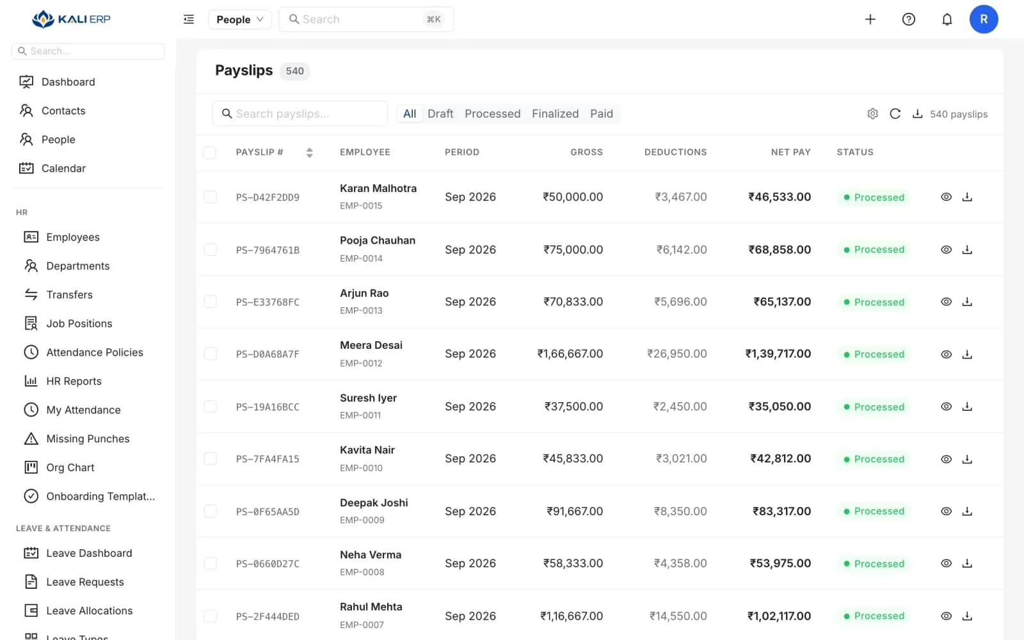Download Meera Desai's payslip
The width and height of the screenshot is (1024, 640).
968,354
